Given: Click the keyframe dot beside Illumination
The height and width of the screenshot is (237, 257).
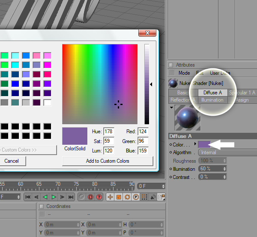Looking at the screenshot, I should click(171, 169).
